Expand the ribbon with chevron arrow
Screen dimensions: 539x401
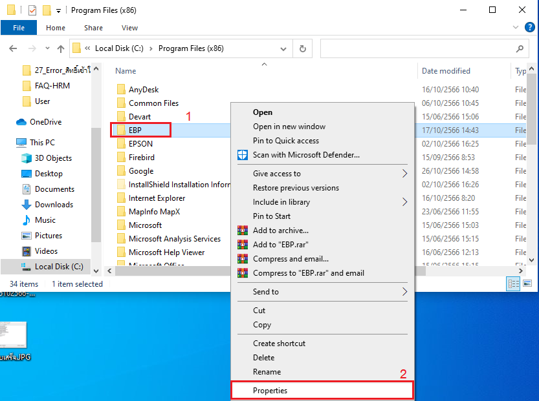516,28
